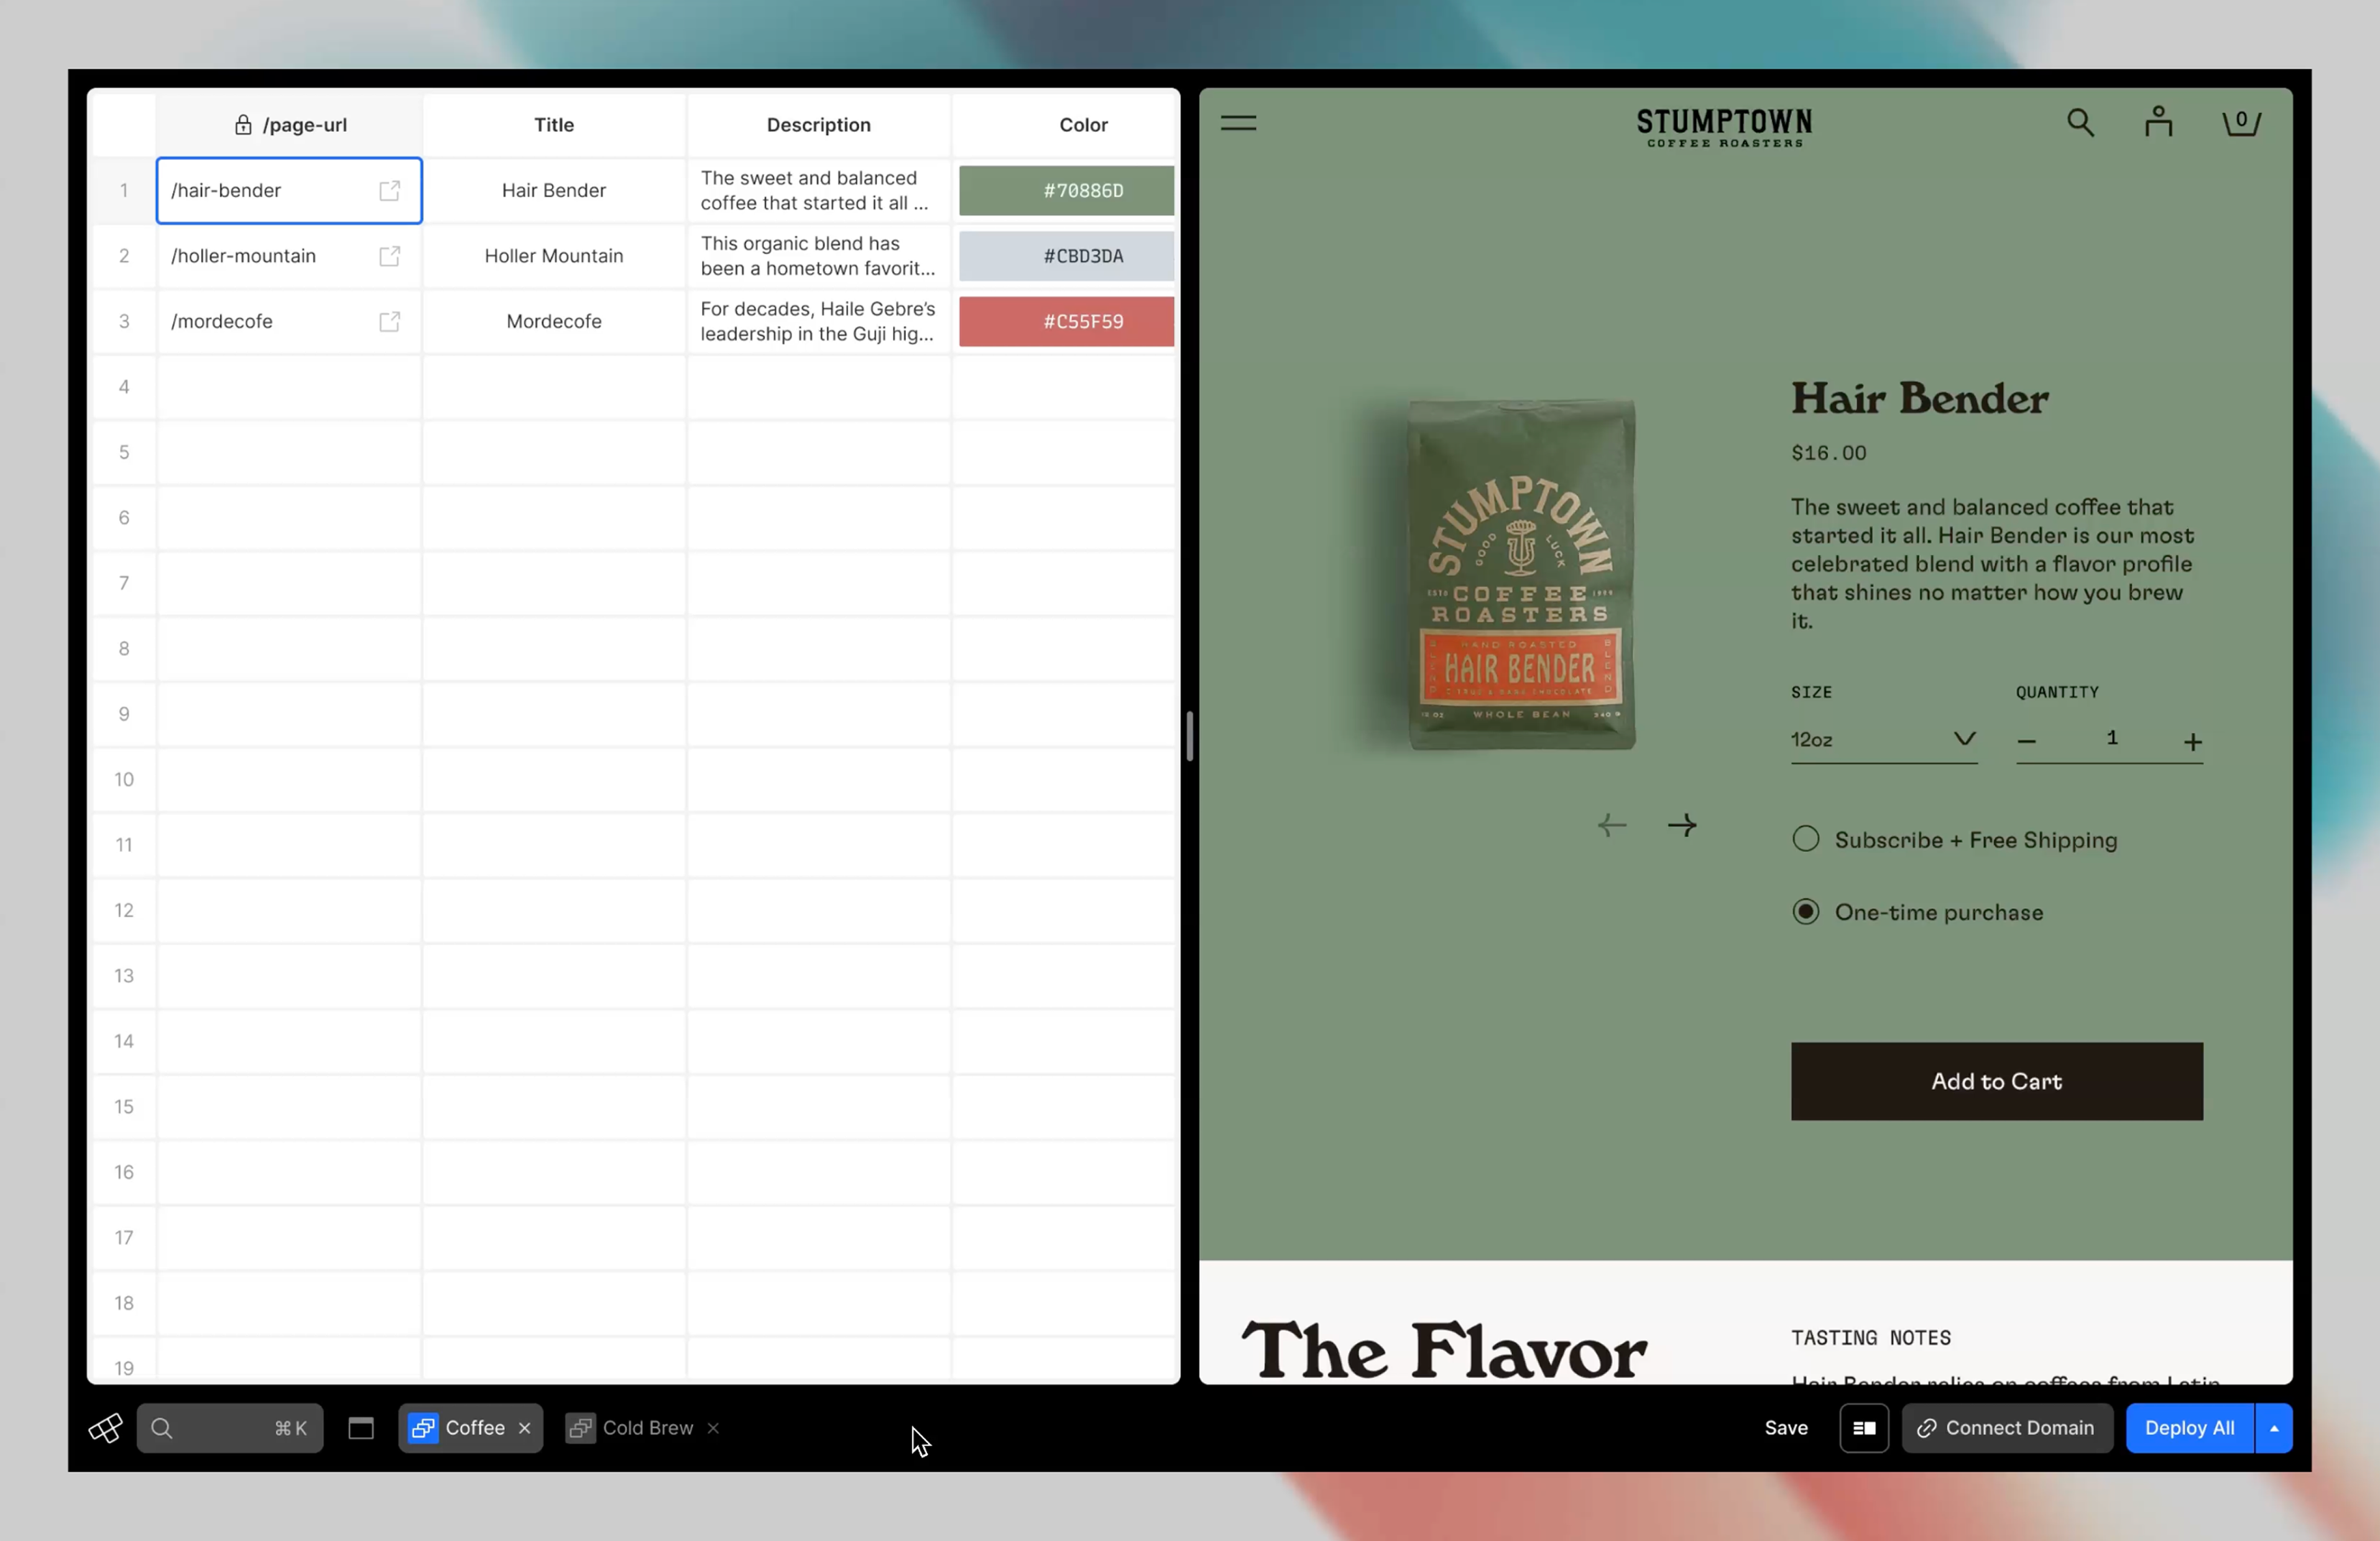Click the lock icon in /page-url header
Image resolution: width=2380 pixels, height=1541 pixels.
[243, 124]
